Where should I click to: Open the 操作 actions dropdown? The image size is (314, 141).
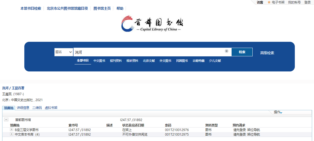coord(278,112)
